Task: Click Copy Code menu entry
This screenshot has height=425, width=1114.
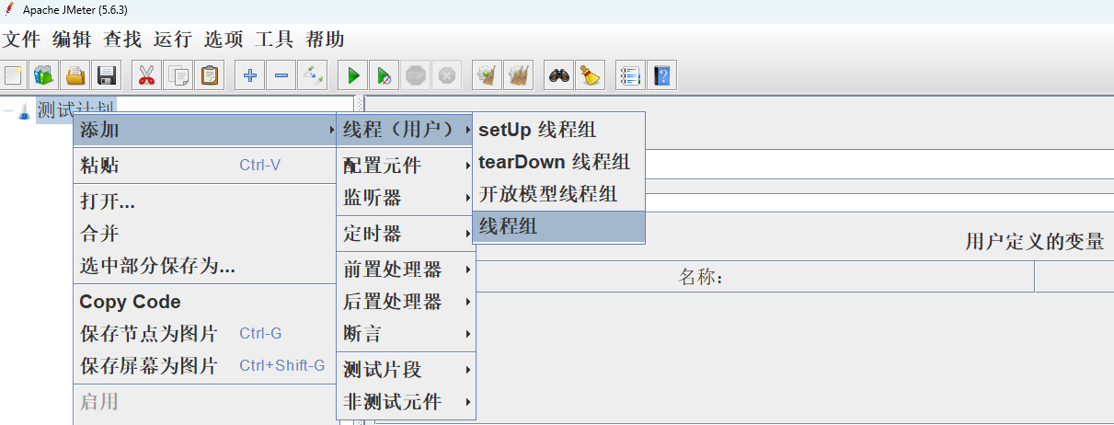Action: (x=205, y=302)
